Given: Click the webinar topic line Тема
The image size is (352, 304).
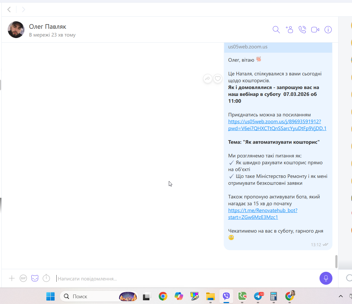Looking at the screenshot, I should click(274, 142).
